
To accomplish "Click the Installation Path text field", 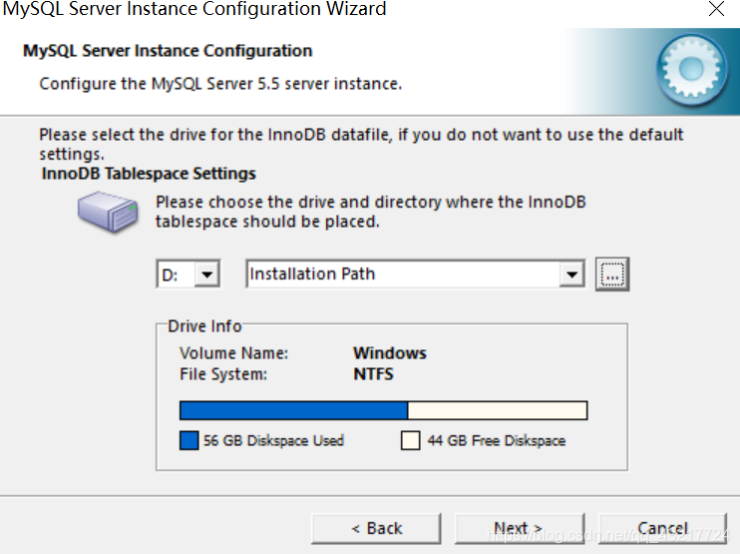I will tap(403, 274).
